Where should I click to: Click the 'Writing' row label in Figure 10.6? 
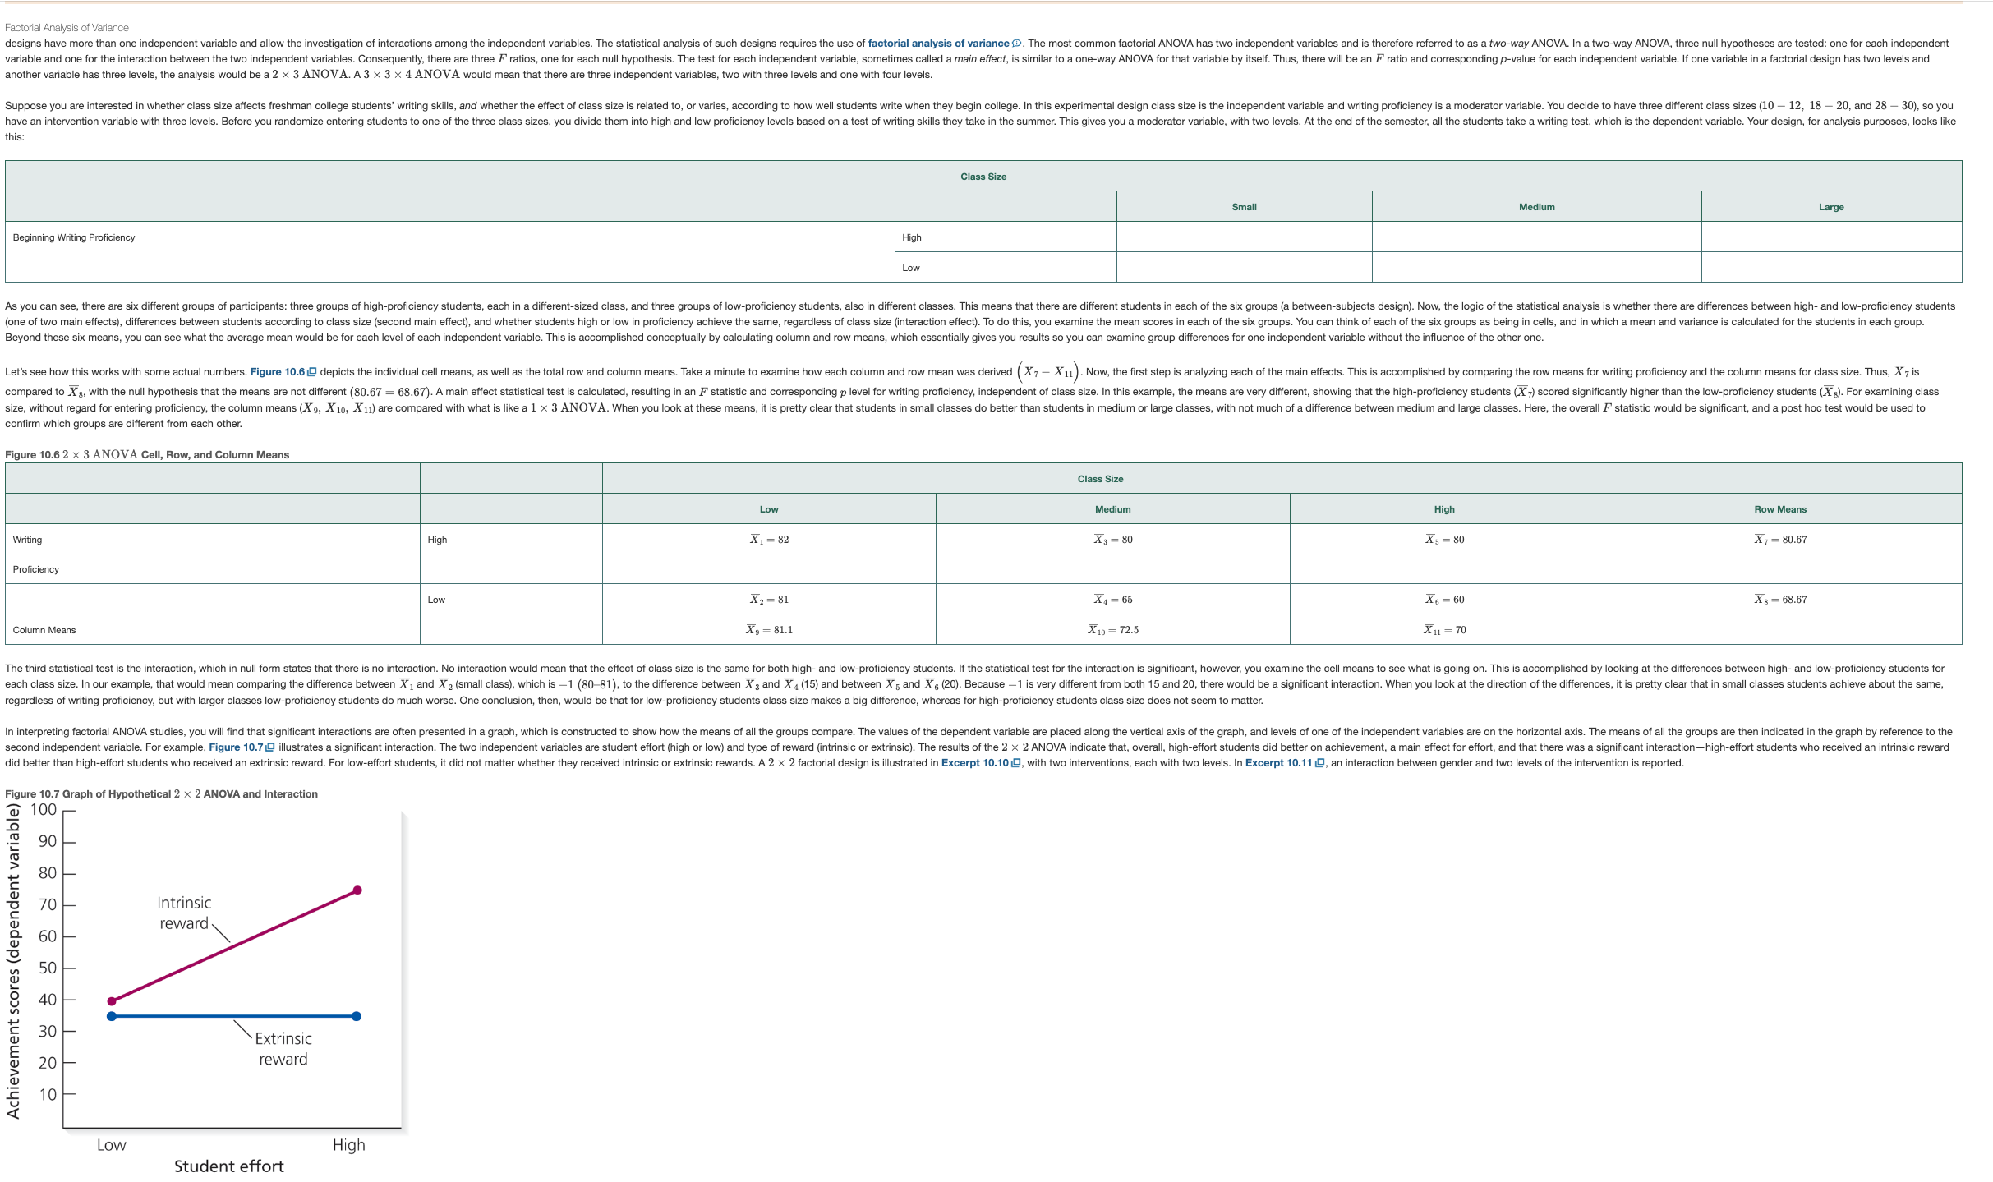[x=27, y=540]
